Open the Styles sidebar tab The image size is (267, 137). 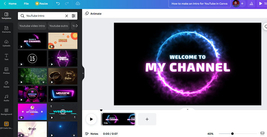click(x=6, y=84)
